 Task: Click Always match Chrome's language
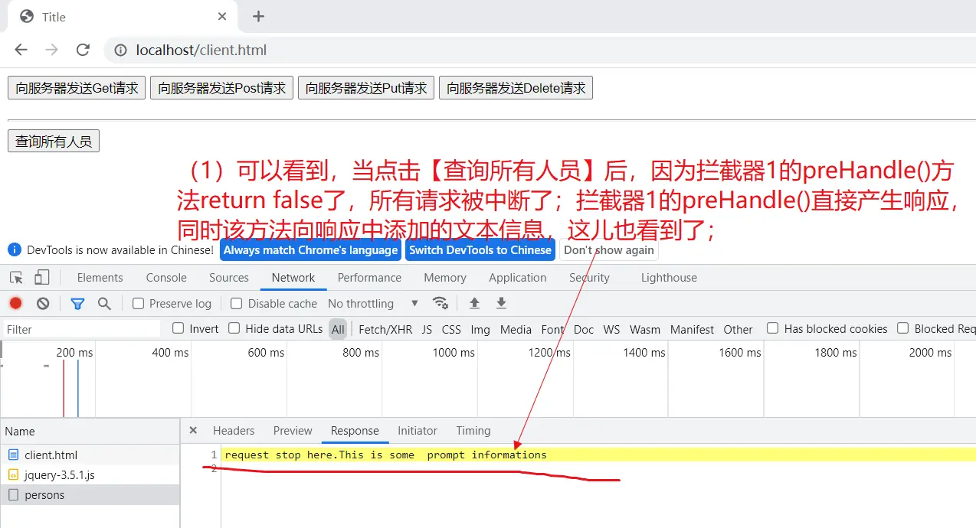point(311,250)
